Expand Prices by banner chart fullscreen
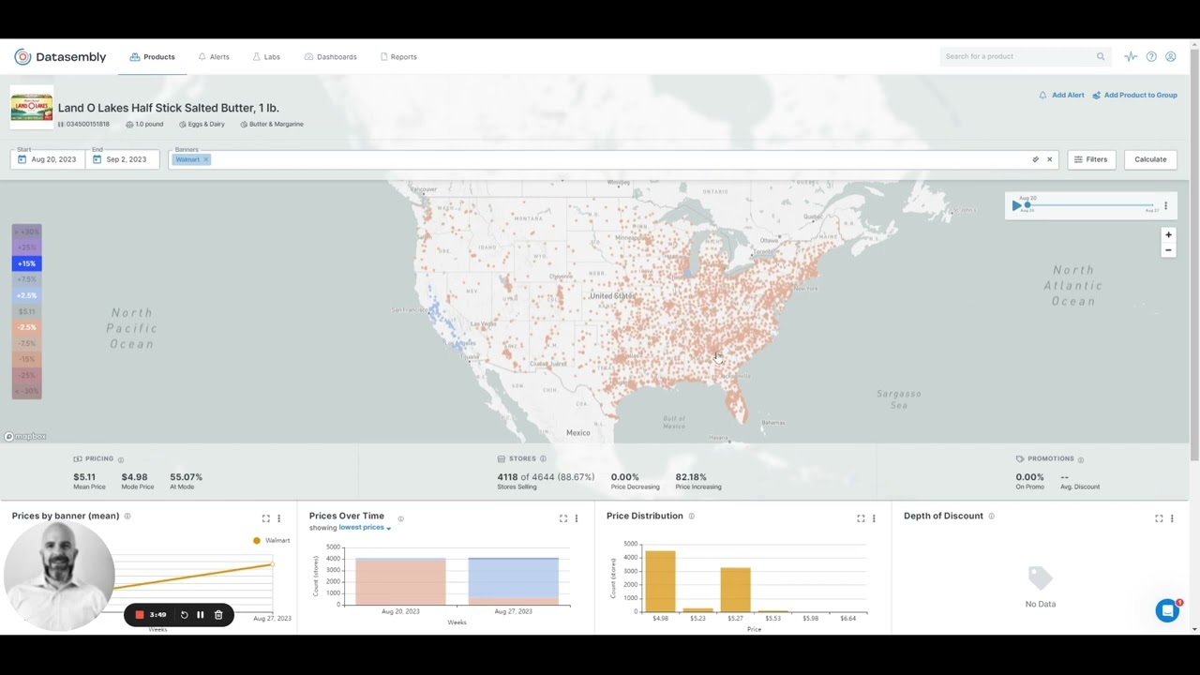The image size is (1200, 675). [x=265, y=518]
